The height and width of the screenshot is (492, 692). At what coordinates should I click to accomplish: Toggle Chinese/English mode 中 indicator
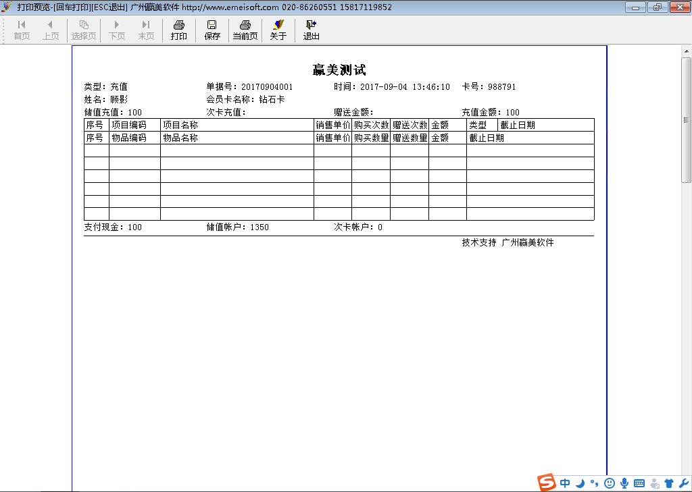pos(565,483)
